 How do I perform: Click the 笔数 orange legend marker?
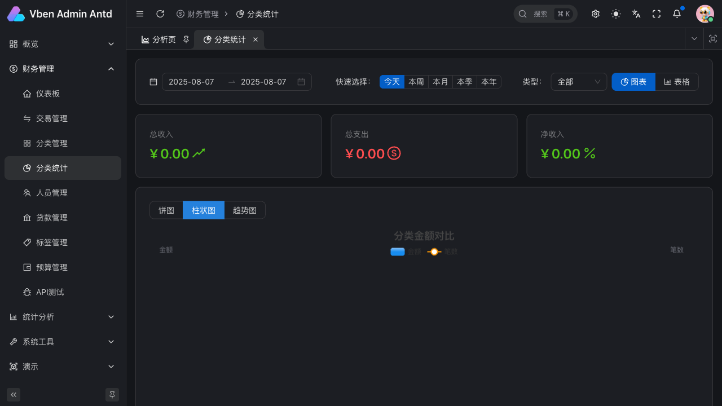pos(434,251)
